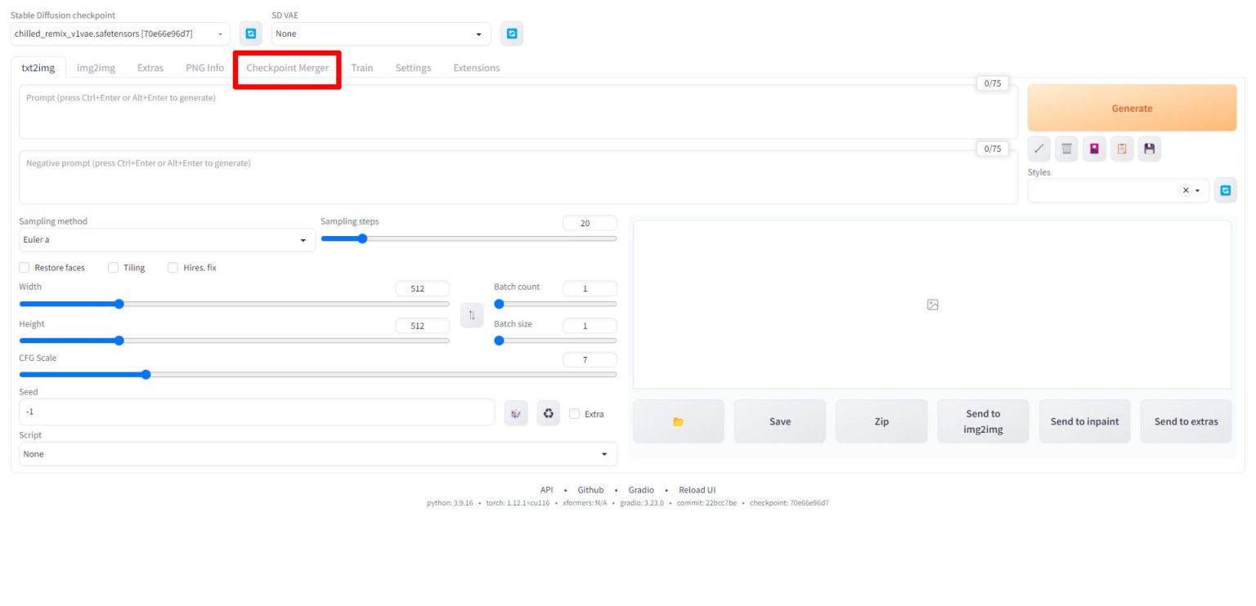Click the random seed dice icon

tap(516, 414)
